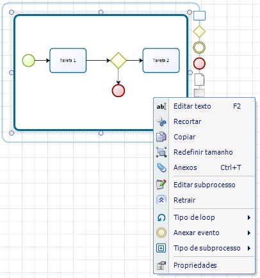Select Redefinir tamanho option

(204, 152)
